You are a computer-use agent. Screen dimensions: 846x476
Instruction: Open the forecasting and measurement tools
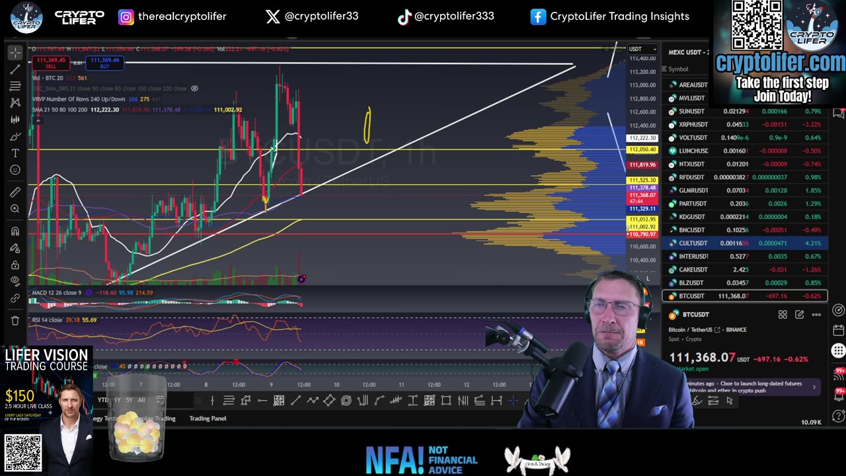coord(15,120)
